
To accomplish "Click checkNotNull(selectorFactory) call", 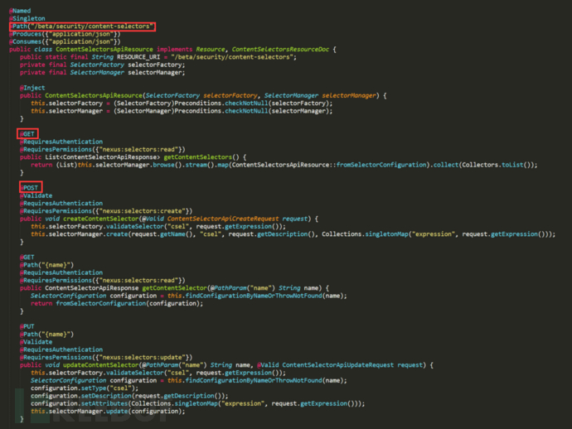I will 279,104.
